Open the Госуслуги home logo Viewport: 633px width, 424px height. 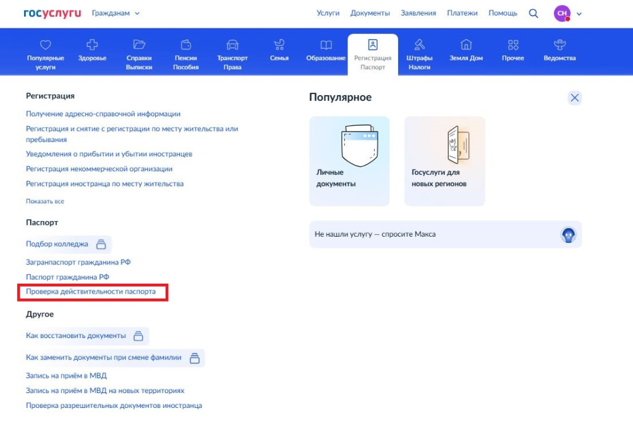tap(52, 13)
